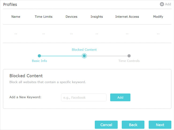
Task: Click the Time Limits column header
Action: [x=43, y=17]
